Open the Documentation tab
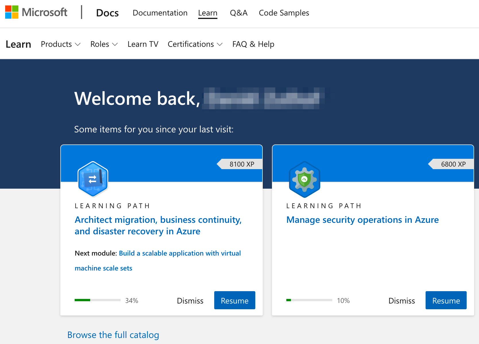The height and width of the screenshot is (344, 479). click(160, 13)
